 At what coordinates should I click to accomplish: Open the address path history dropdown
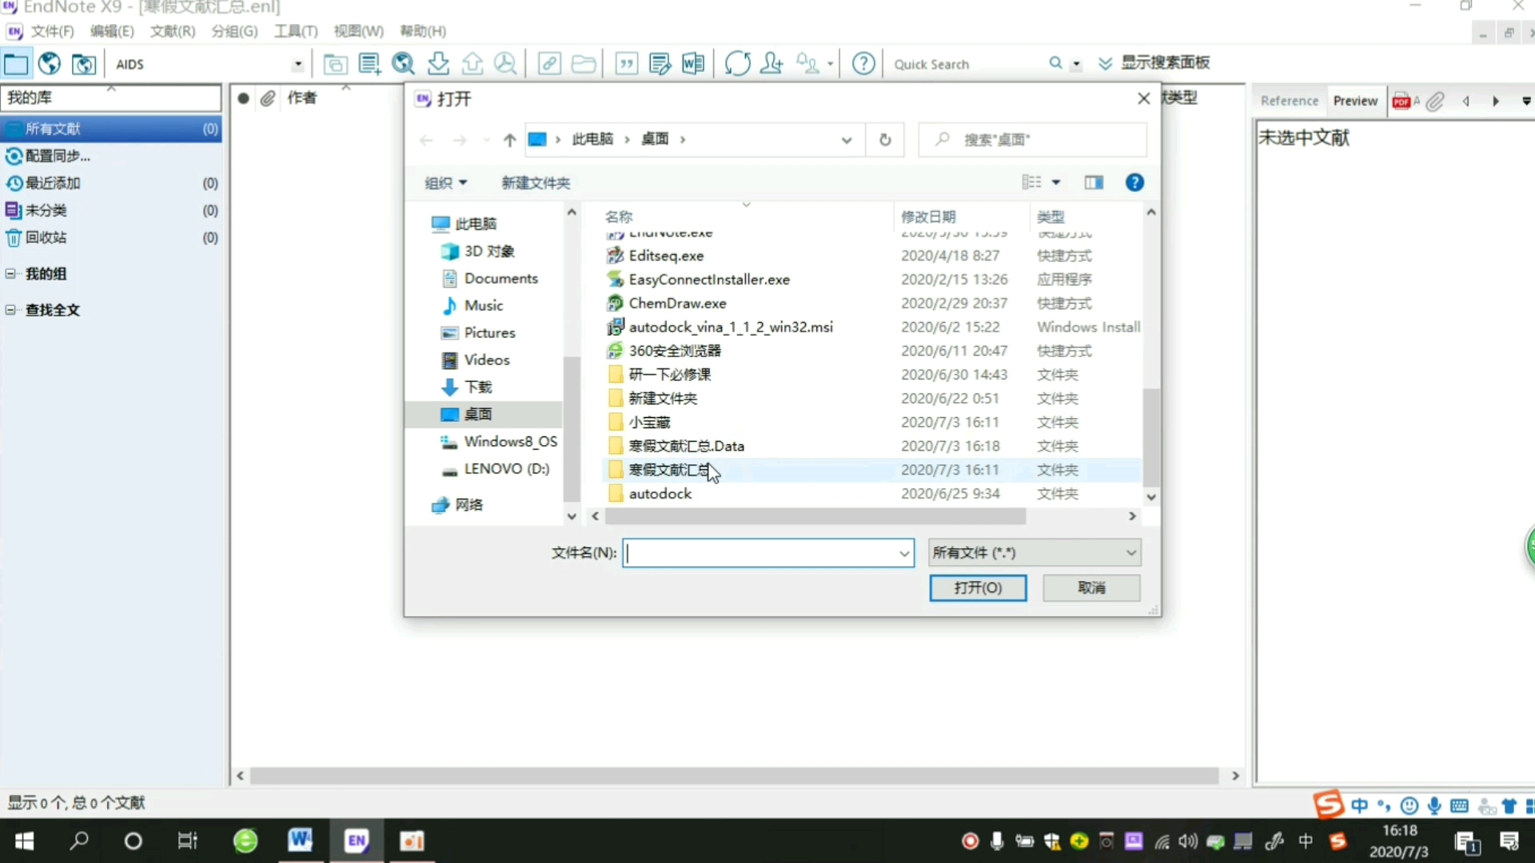846,140
